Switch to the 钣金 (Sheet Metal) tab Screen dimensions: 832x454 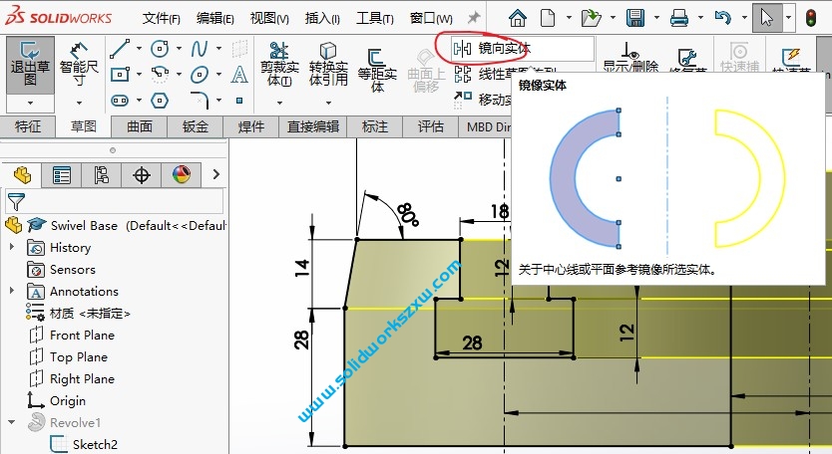click(195, 126)
